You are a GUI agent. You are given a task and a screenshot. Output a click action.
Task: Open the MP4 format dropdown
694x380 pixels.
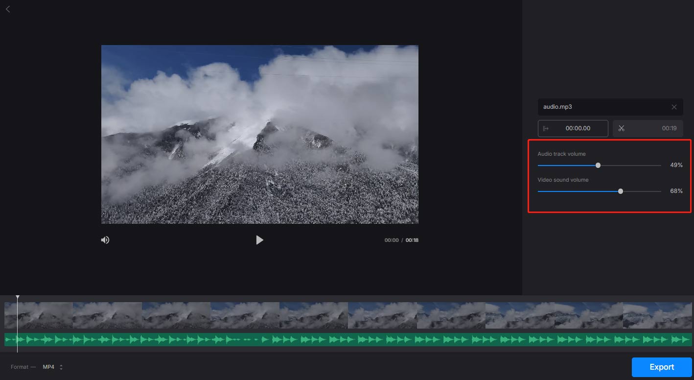pyautogui.click(x=53, y=367)
